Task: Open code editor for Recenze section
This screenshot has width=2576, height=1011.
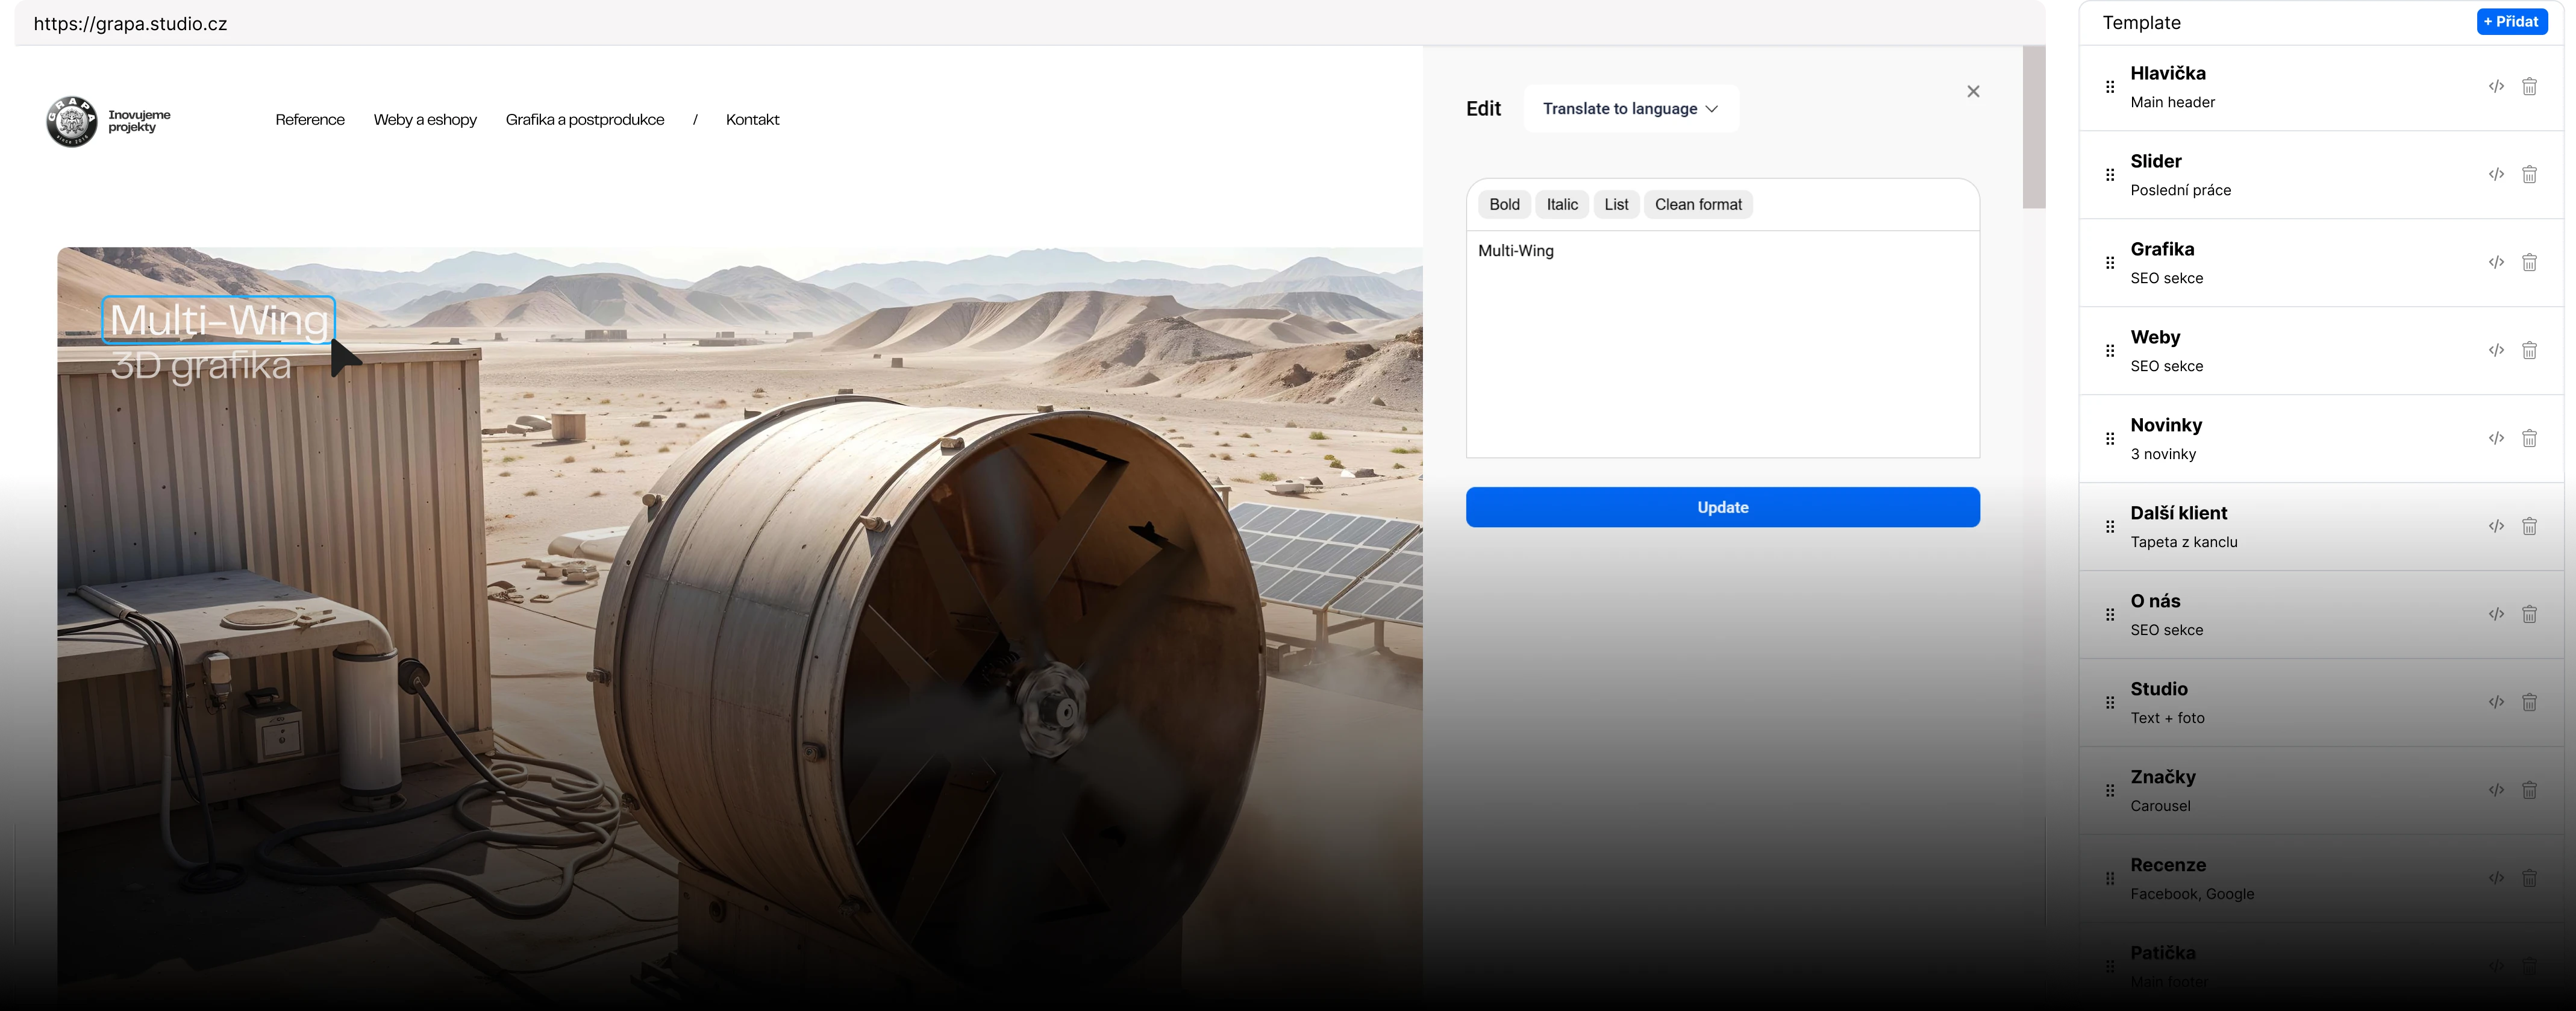Action: 2496,879
